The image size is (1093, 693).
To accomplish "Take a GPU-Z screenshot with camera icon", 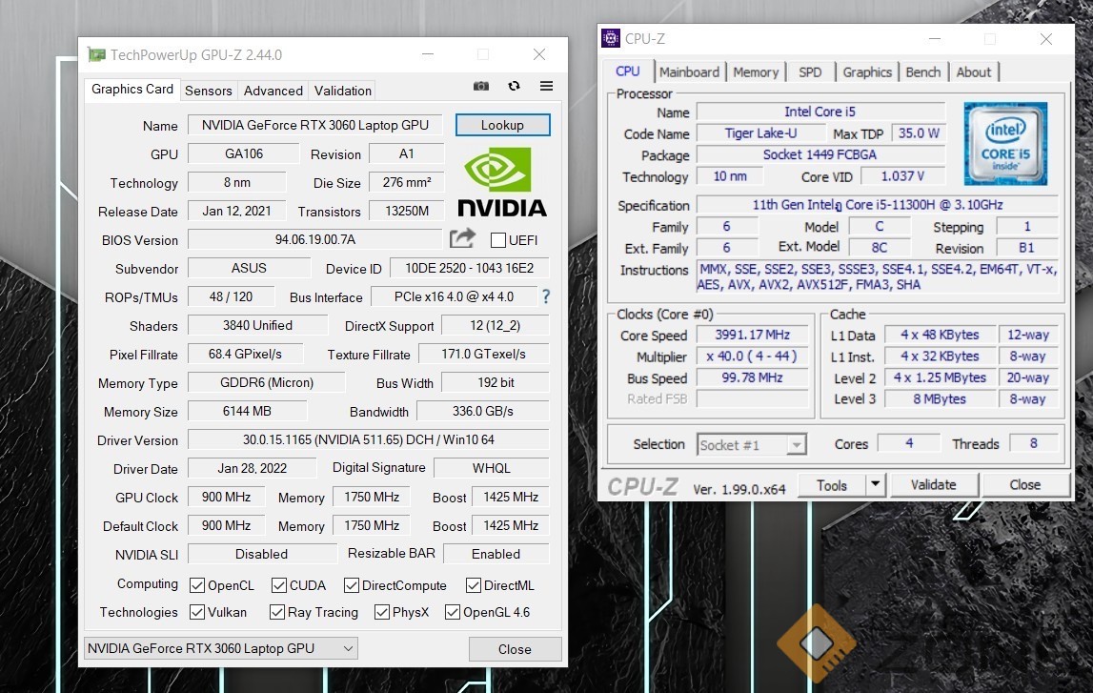I will click(x=481, y=86).
